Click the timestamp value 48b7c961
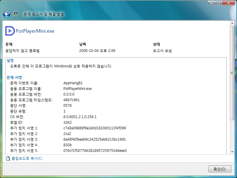 [x=71, y=100]
